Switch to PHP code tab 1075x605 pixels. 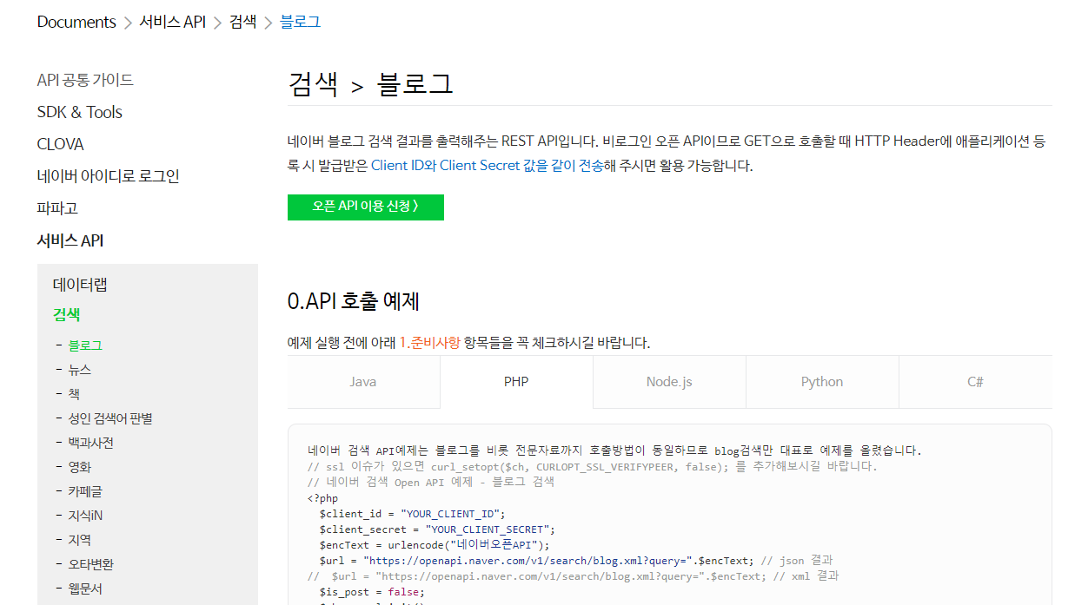516,382
